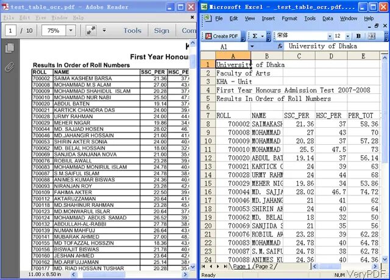Open the font name dropdown in Excel
The image size is (390, 280).
coord(330,37)
